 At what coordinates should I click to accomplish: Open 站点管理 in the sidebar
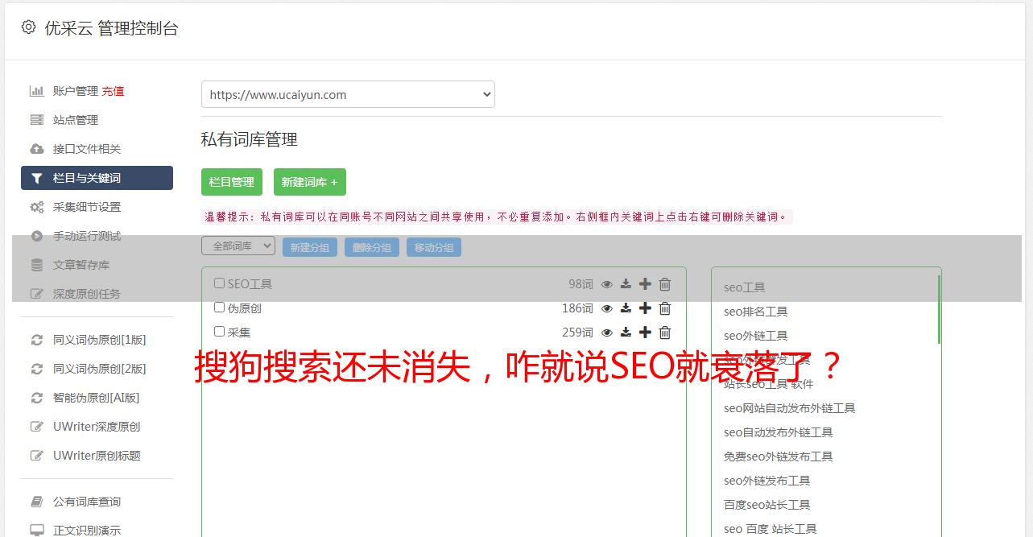point(76,120)
